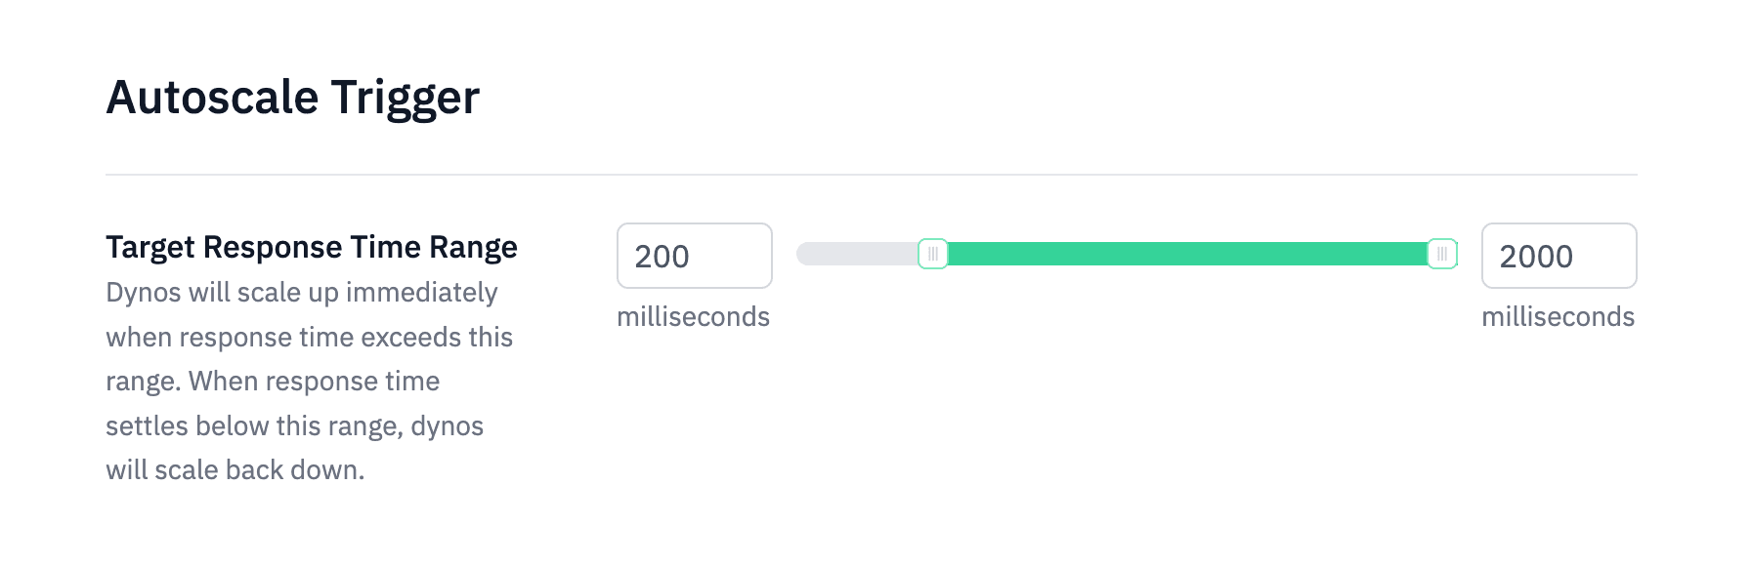Select the lower bound slider handle
1751x566 pixels.
934,254
